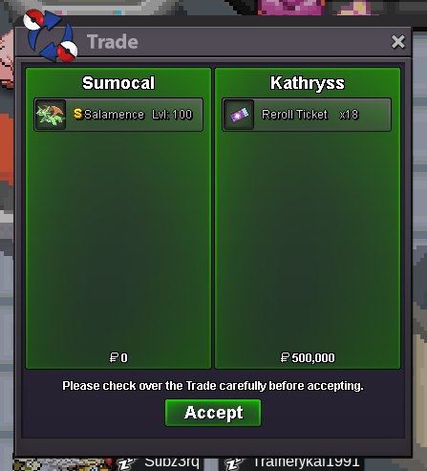Click the Trade arrows Pokeball icon

point(51,35)
